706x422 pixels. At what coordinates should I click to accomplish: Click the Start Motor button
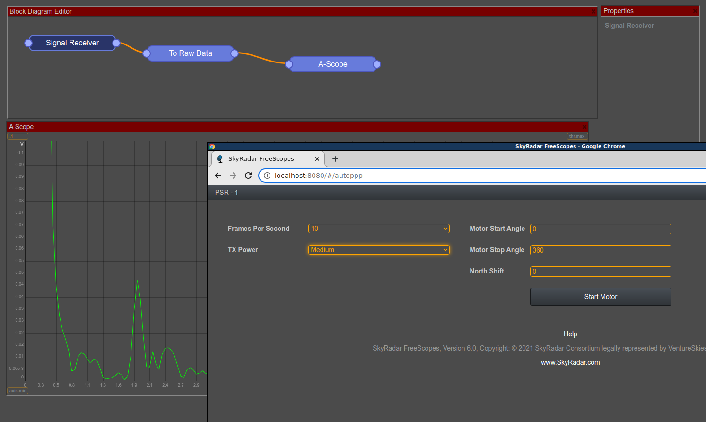(x=601, y=297)
